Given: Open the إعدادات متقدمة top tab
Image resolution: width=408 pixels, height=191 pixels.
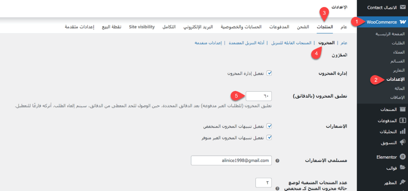Looking at the screenshot, I should click(x=79, y=27).
